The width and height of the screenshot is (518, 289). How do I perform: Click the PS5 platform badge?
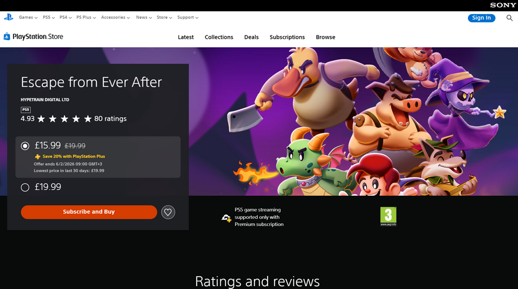25,110
